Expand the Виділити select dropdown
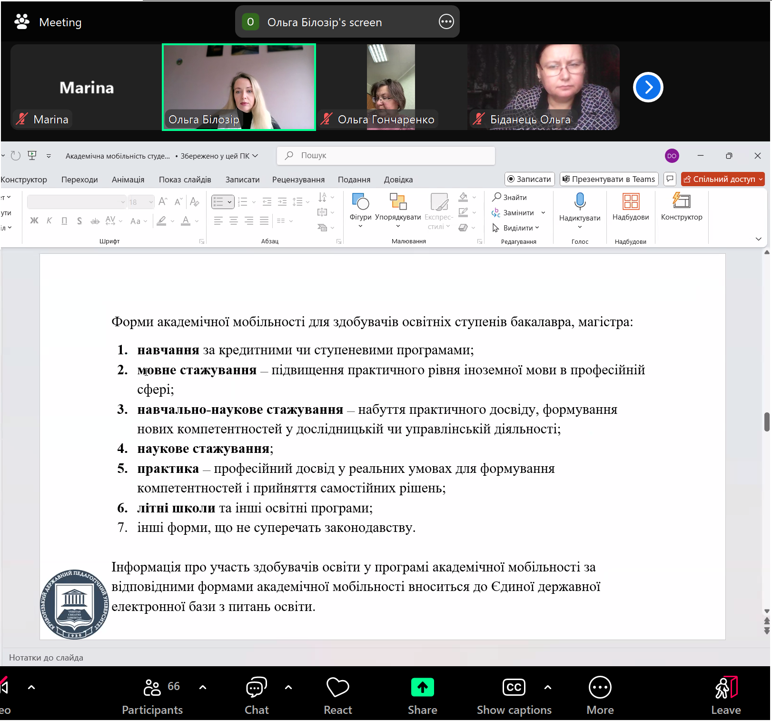Screen dimensions: 772x721 537,228
